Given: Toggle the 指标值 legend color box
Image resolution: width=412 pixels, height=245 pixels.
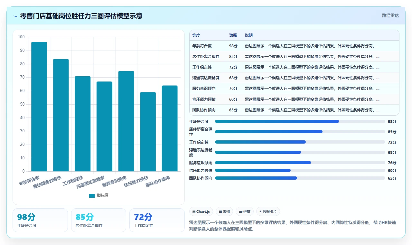Looking at the screenshot, I should tap(92, 195).
